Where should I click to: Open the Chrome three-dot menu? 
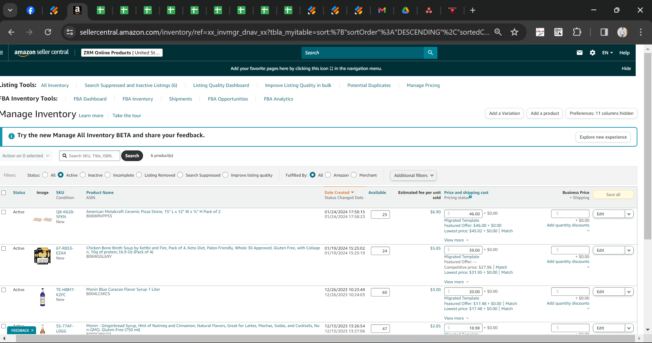point(641,32)
